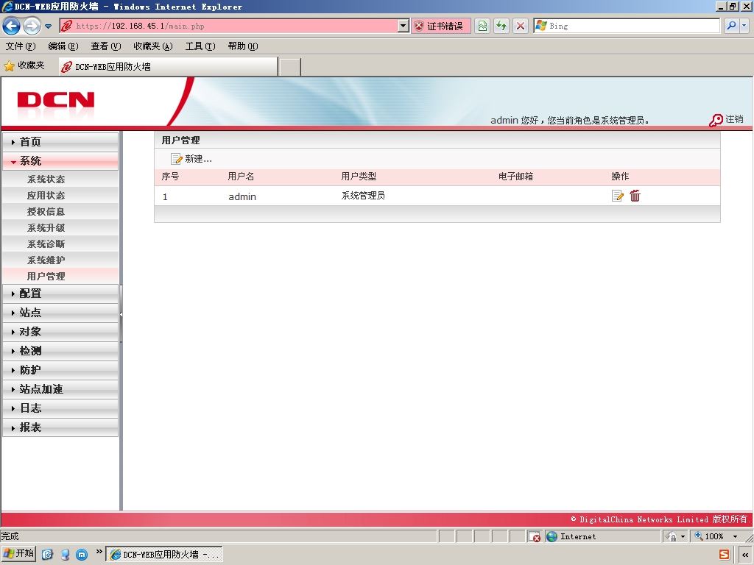The width and height of the screenshot is (754, 565).
Task: Click the Sogou S tray icon
Action: pos(725,554)
